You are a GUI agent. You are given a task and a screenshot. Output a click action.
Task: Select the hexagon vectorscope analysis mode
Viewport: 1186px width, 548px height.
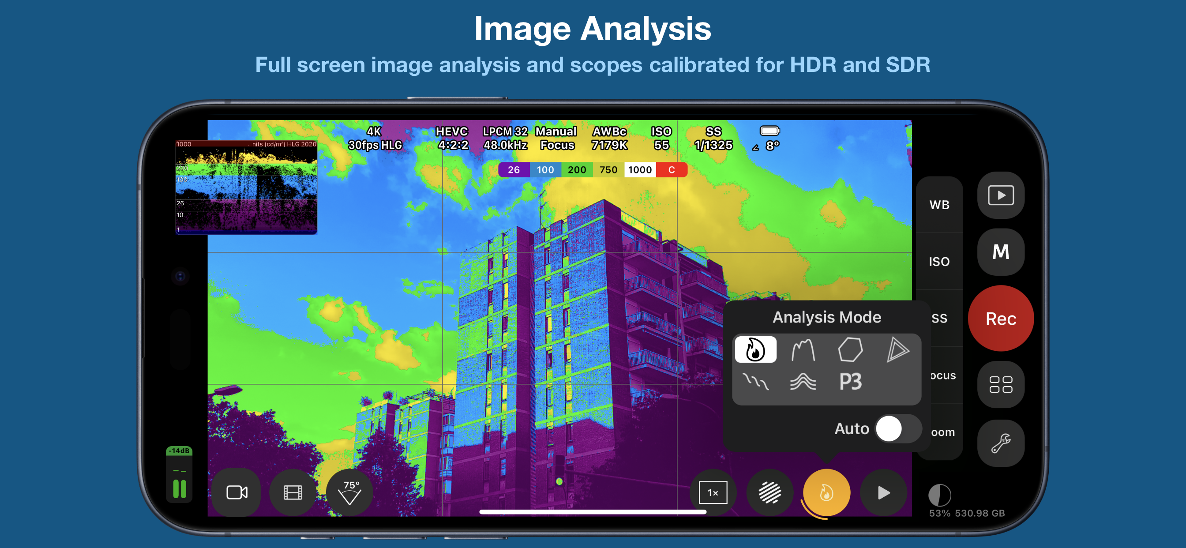pos(850,349)
